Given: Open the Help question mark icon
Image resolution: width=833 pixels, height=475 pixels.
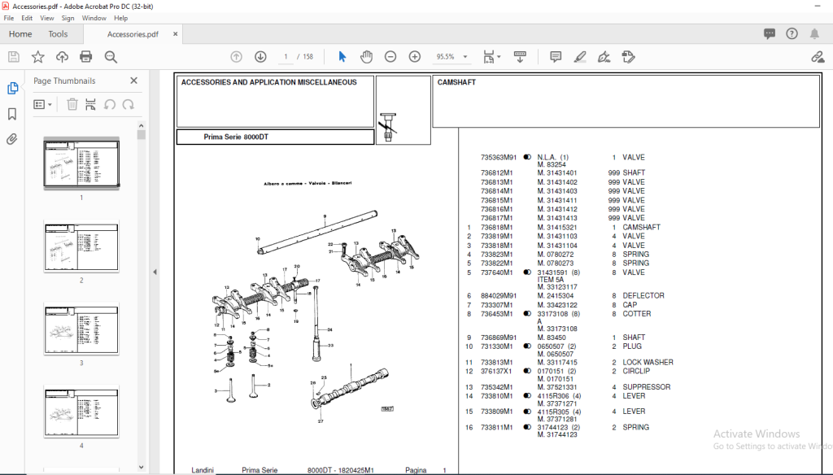Looking at the screenshot, I should point(792,34).
